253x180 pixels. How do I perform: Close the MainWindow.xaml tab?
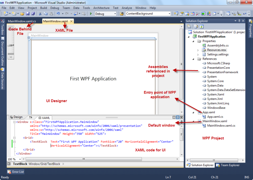click(x=71, y=21)
